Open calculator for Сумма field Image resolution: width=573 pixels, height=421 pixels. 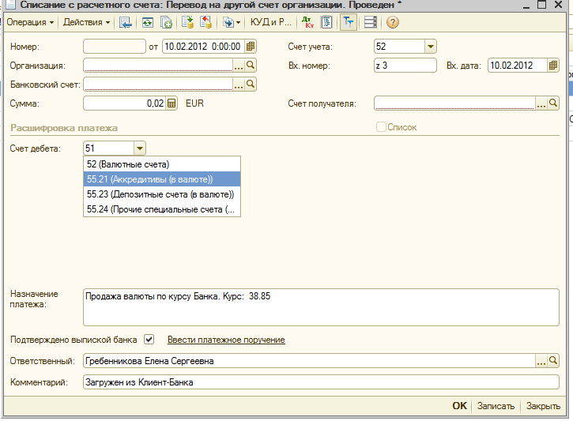click(x=172, y=103)
